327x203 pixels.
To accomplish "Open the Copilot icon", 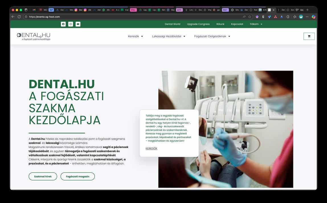I will pos(313,17).
